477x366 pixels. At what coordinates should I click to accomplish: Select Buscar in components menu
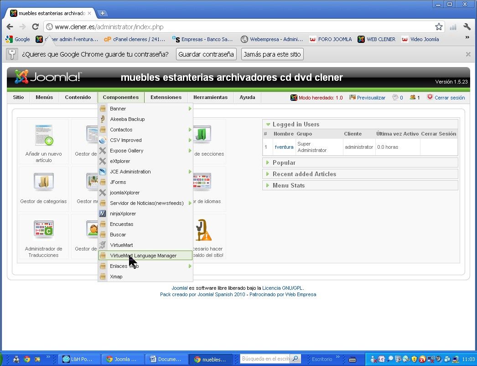coord(145,235)
